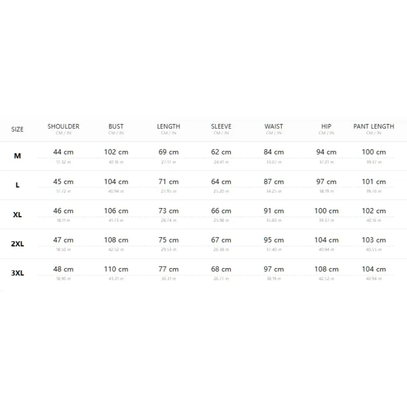The image size is (407, 407).
Task: Click the XL size row label
Action: (x=17, y=215)
